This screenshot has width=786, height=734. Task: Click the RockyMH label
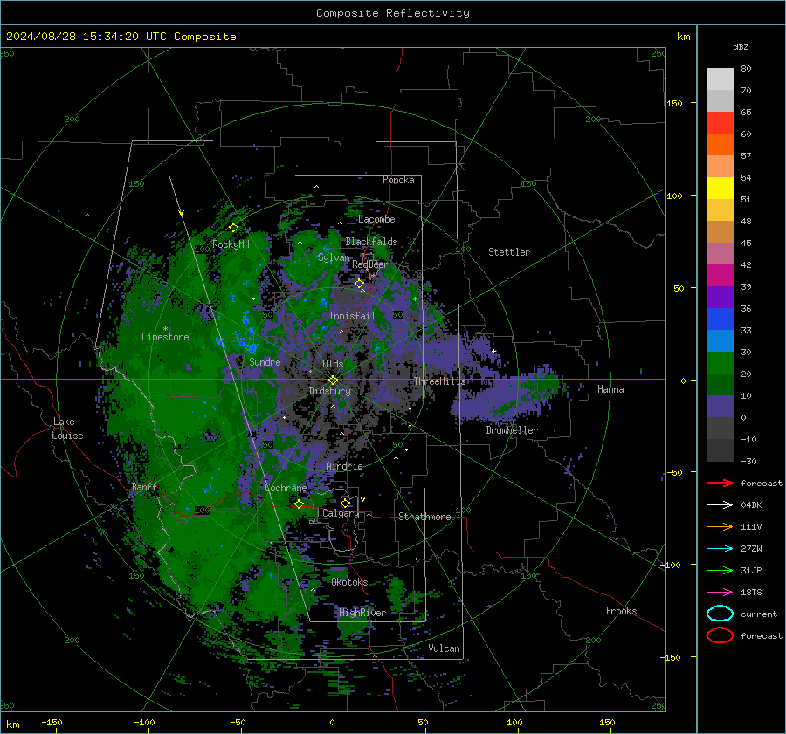click(x=231, y=244)
